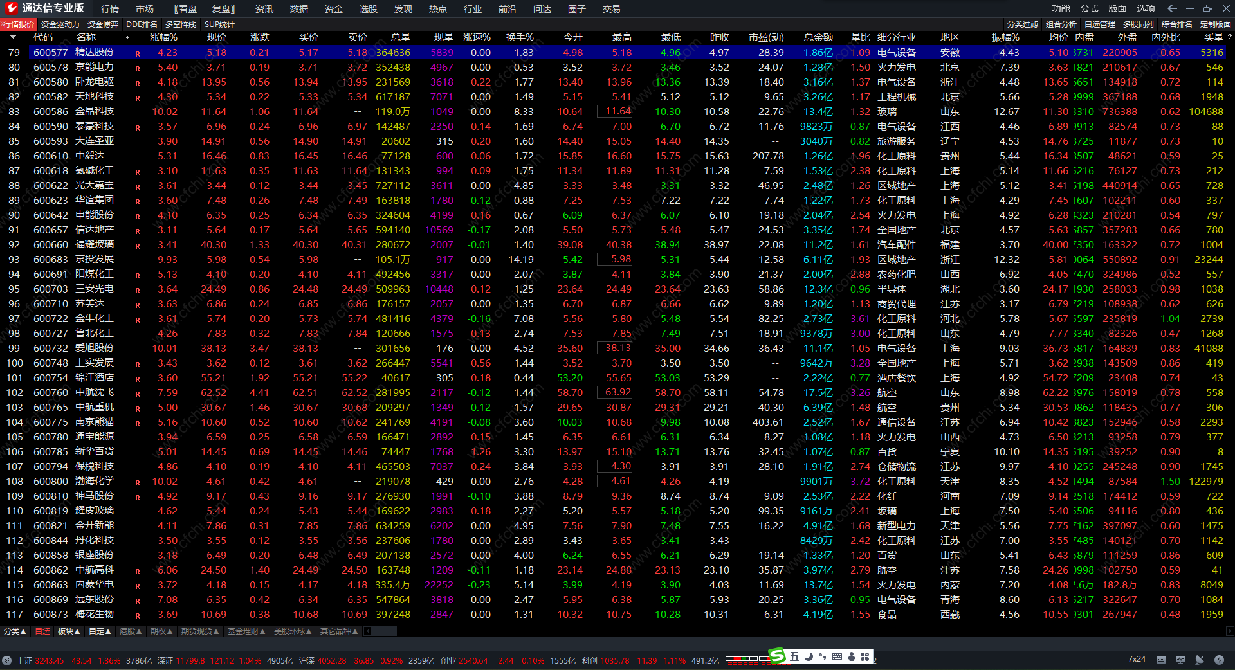Open 自选管理 button
Screen dimensions: 1235x670
pos(1100,24)
